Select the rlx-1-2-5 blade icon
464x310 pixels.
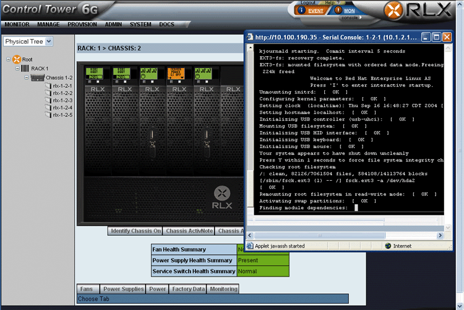point(48,115)
